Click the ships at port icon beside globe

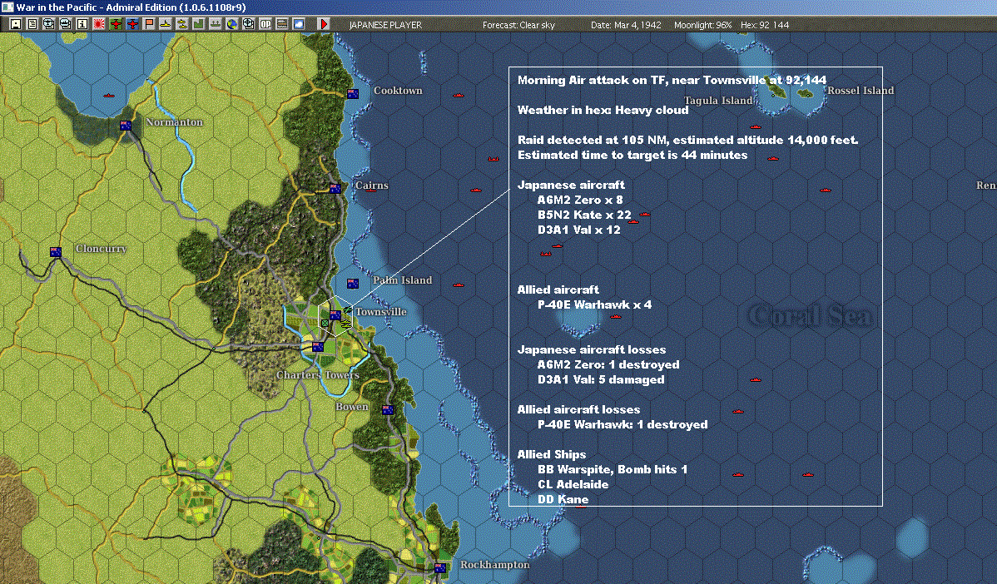(215, 24)
